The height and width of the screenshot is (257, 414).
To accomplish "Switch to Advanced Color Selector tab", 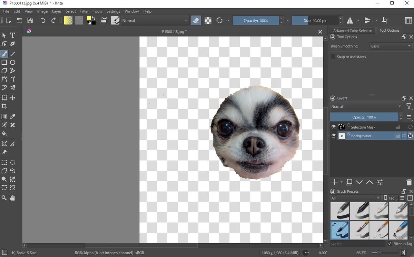I will click(353, 31).
